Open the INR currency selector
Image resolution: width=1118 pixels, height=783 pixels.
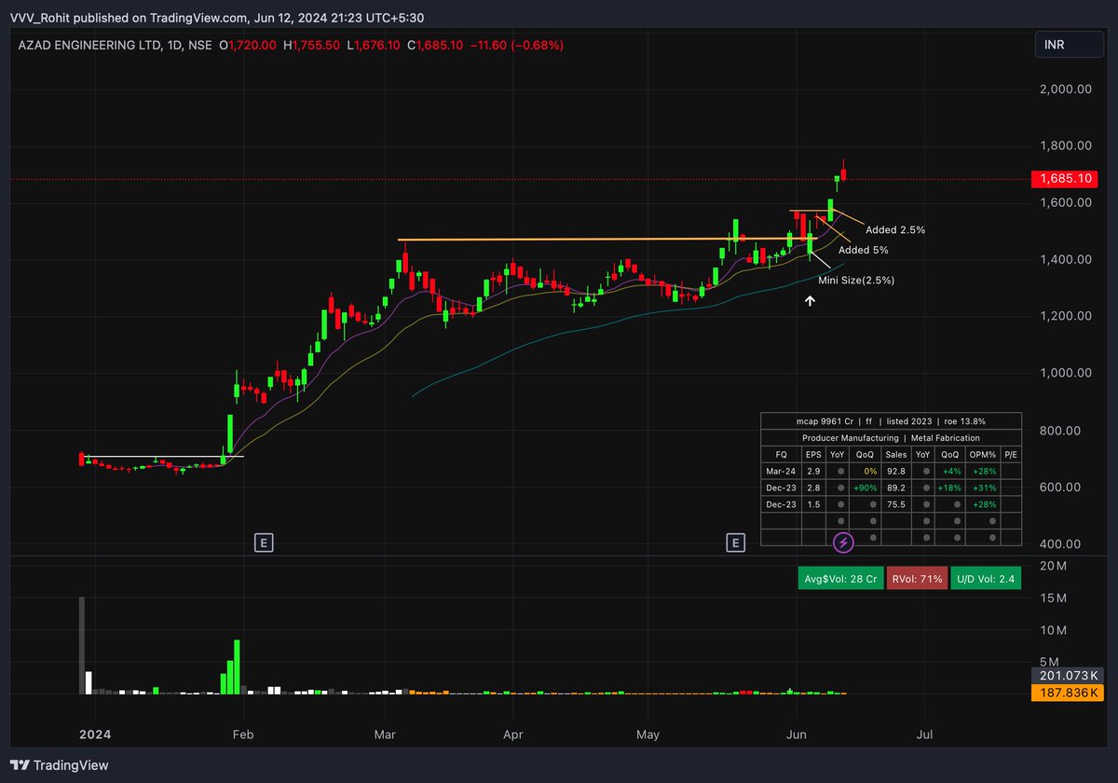[x=1070, y=45]
